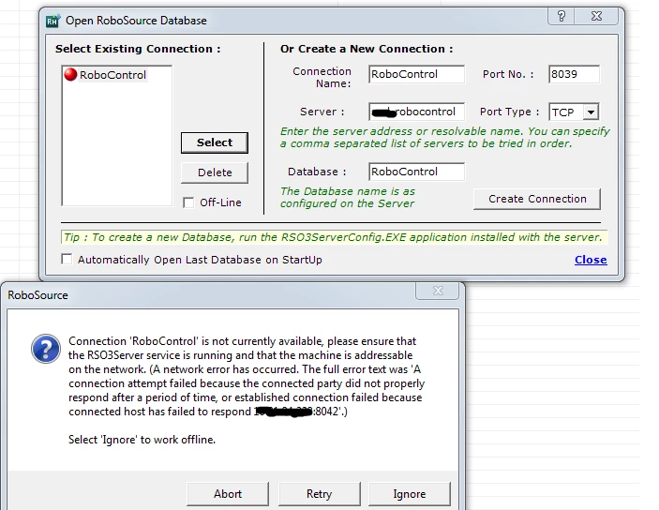Click the Create Connection button

coord(537,199)
